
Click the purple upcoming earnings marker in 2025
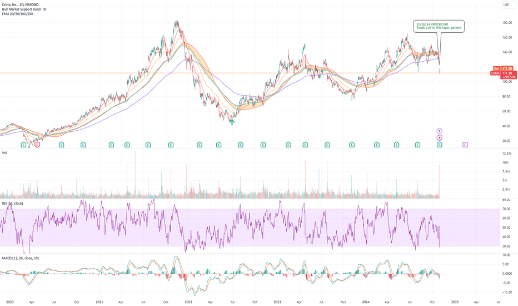pyautogui.click(x=465, y=145)
